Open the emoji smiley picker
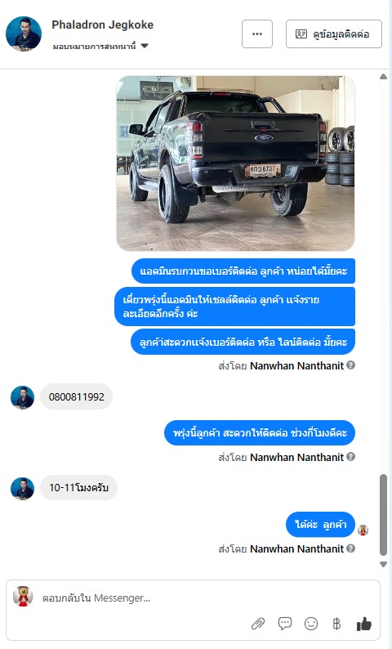 pyautogui.click(x=311, y=624)
